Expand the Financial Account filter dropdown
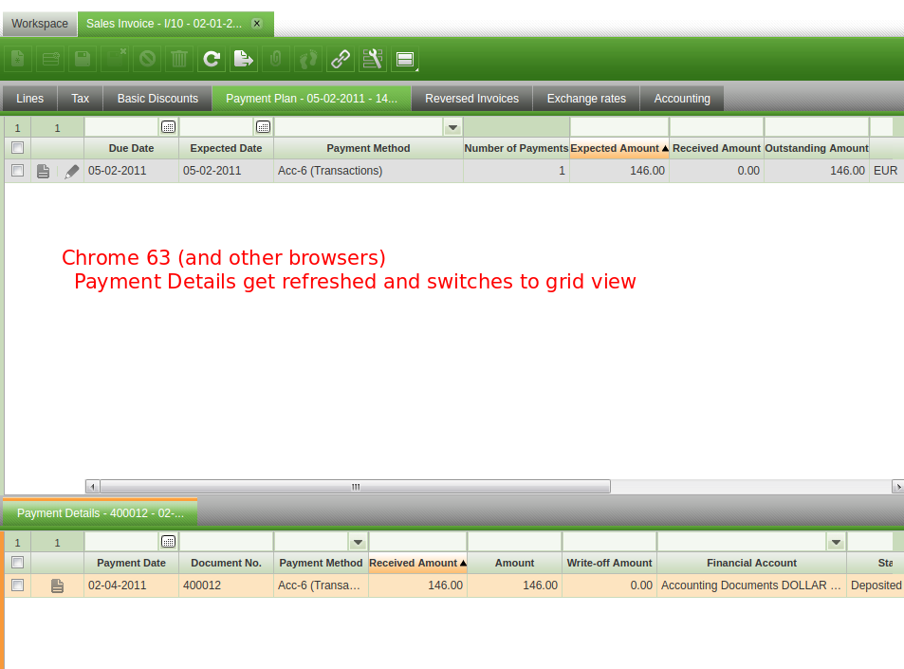 (836, 542)
